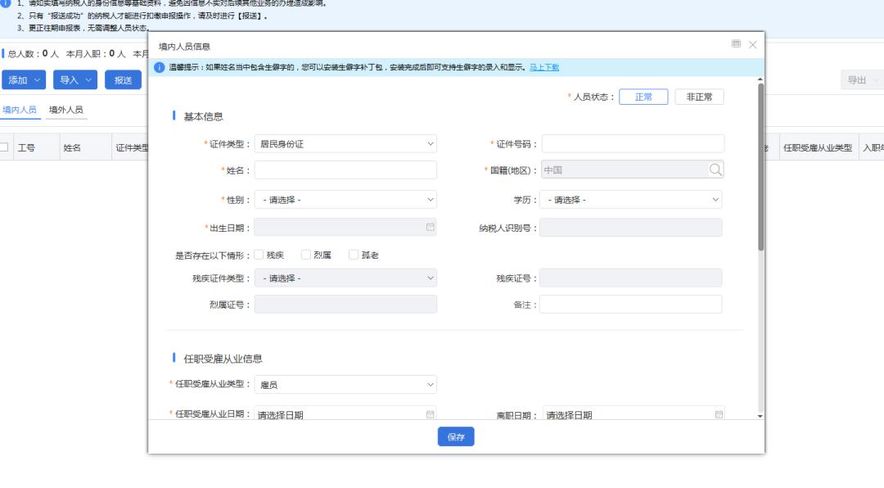Expand the 学历 dropdown
Image resolution: width=884 pixels, height=488 pixels.
631,200
